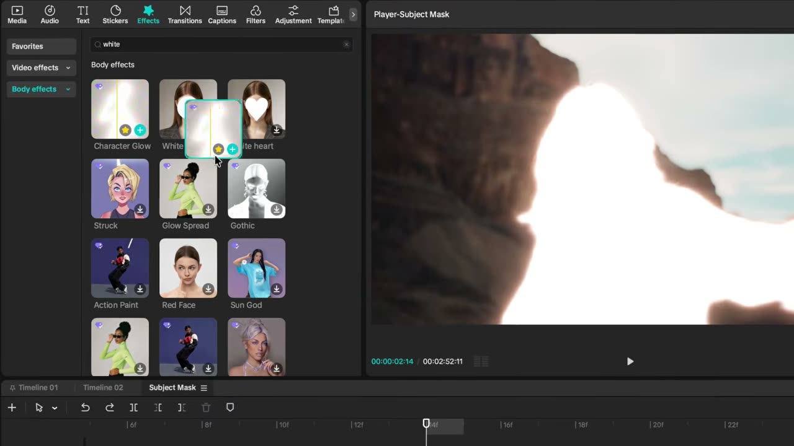This screenshot has width=794, height=446.
Task: Click the "Glow Spread" effect name
Action: click(185, 225)
